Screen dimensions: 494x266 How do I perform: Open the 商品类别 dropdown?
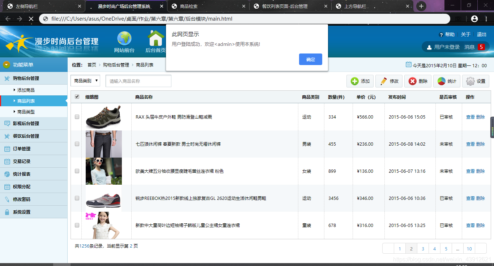pos(85,81)
